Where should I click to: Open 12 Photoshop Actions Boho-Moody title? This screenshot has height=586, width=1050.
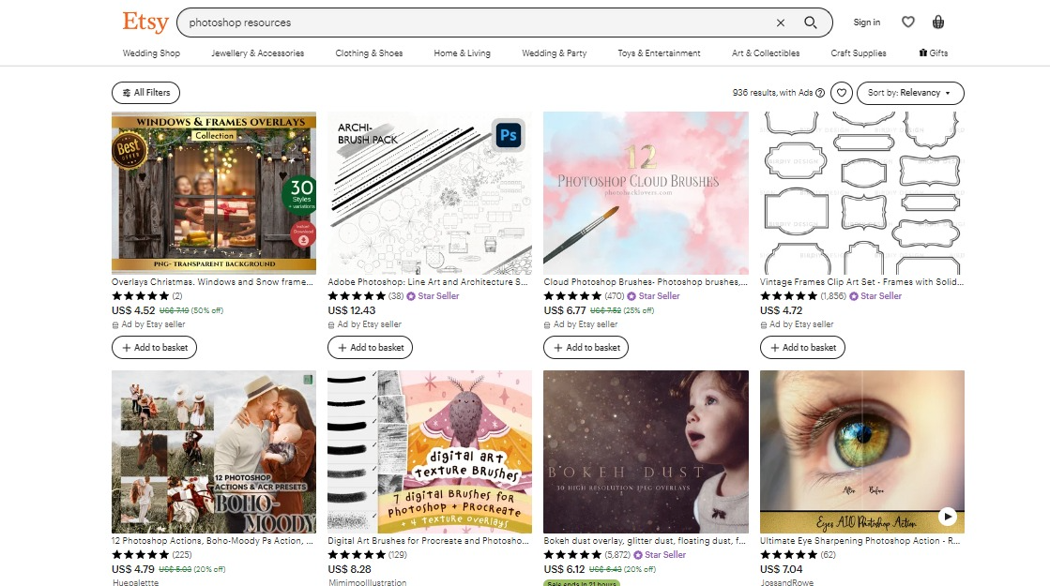(212, 540)
